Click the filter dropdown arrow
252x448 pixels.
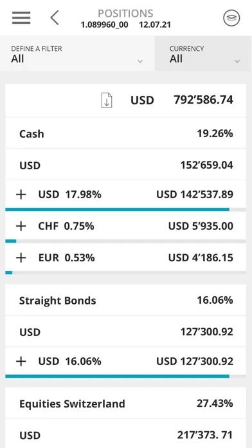click(140, 61)
